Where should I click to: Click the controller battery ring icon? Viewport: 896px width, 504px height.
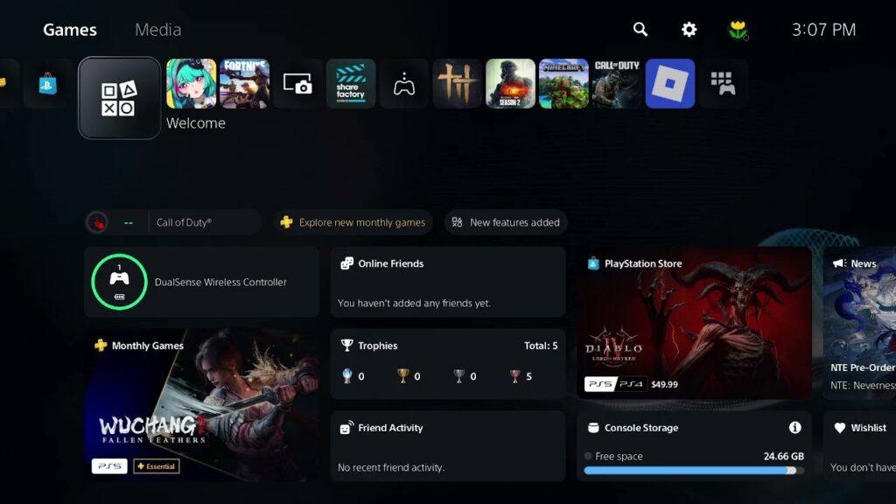click(x=119, y=282)
